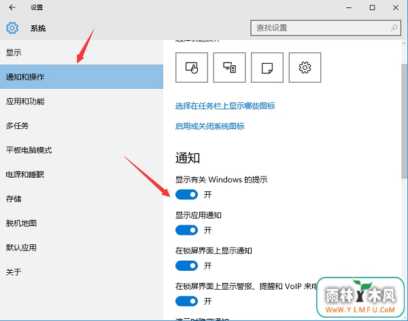408x321 pixels.
Task: Select the Connect quick action tile
Action: point(230,67)
